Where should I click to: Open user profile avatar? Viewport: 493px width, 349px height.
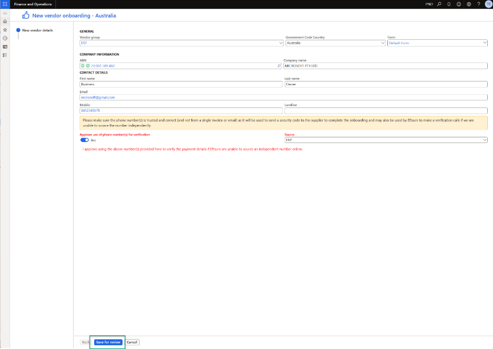(x=488, y=4)
